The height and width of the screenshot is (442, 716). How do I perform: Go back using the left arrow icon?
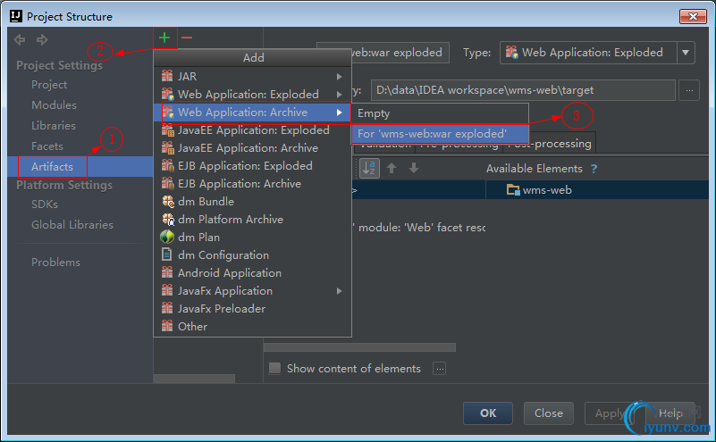[20, 39]
